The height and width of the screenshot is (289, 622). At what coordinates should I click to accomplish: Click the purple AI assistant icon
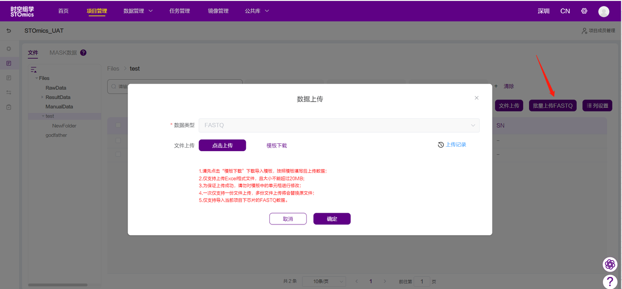tap(610, 264)
